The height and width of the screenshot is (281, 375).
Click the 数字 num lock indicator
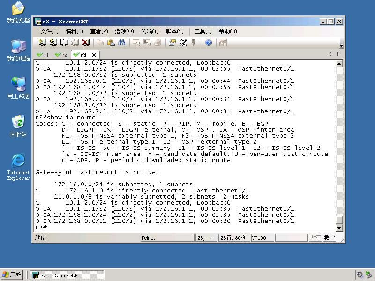tap(330, 238)
